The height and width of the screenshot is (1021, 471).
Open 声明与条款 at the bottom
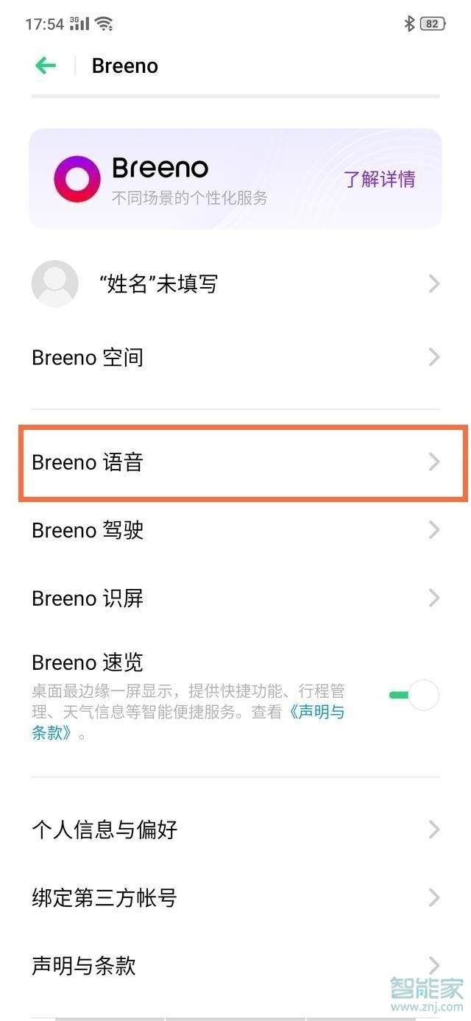pos(82,965)
